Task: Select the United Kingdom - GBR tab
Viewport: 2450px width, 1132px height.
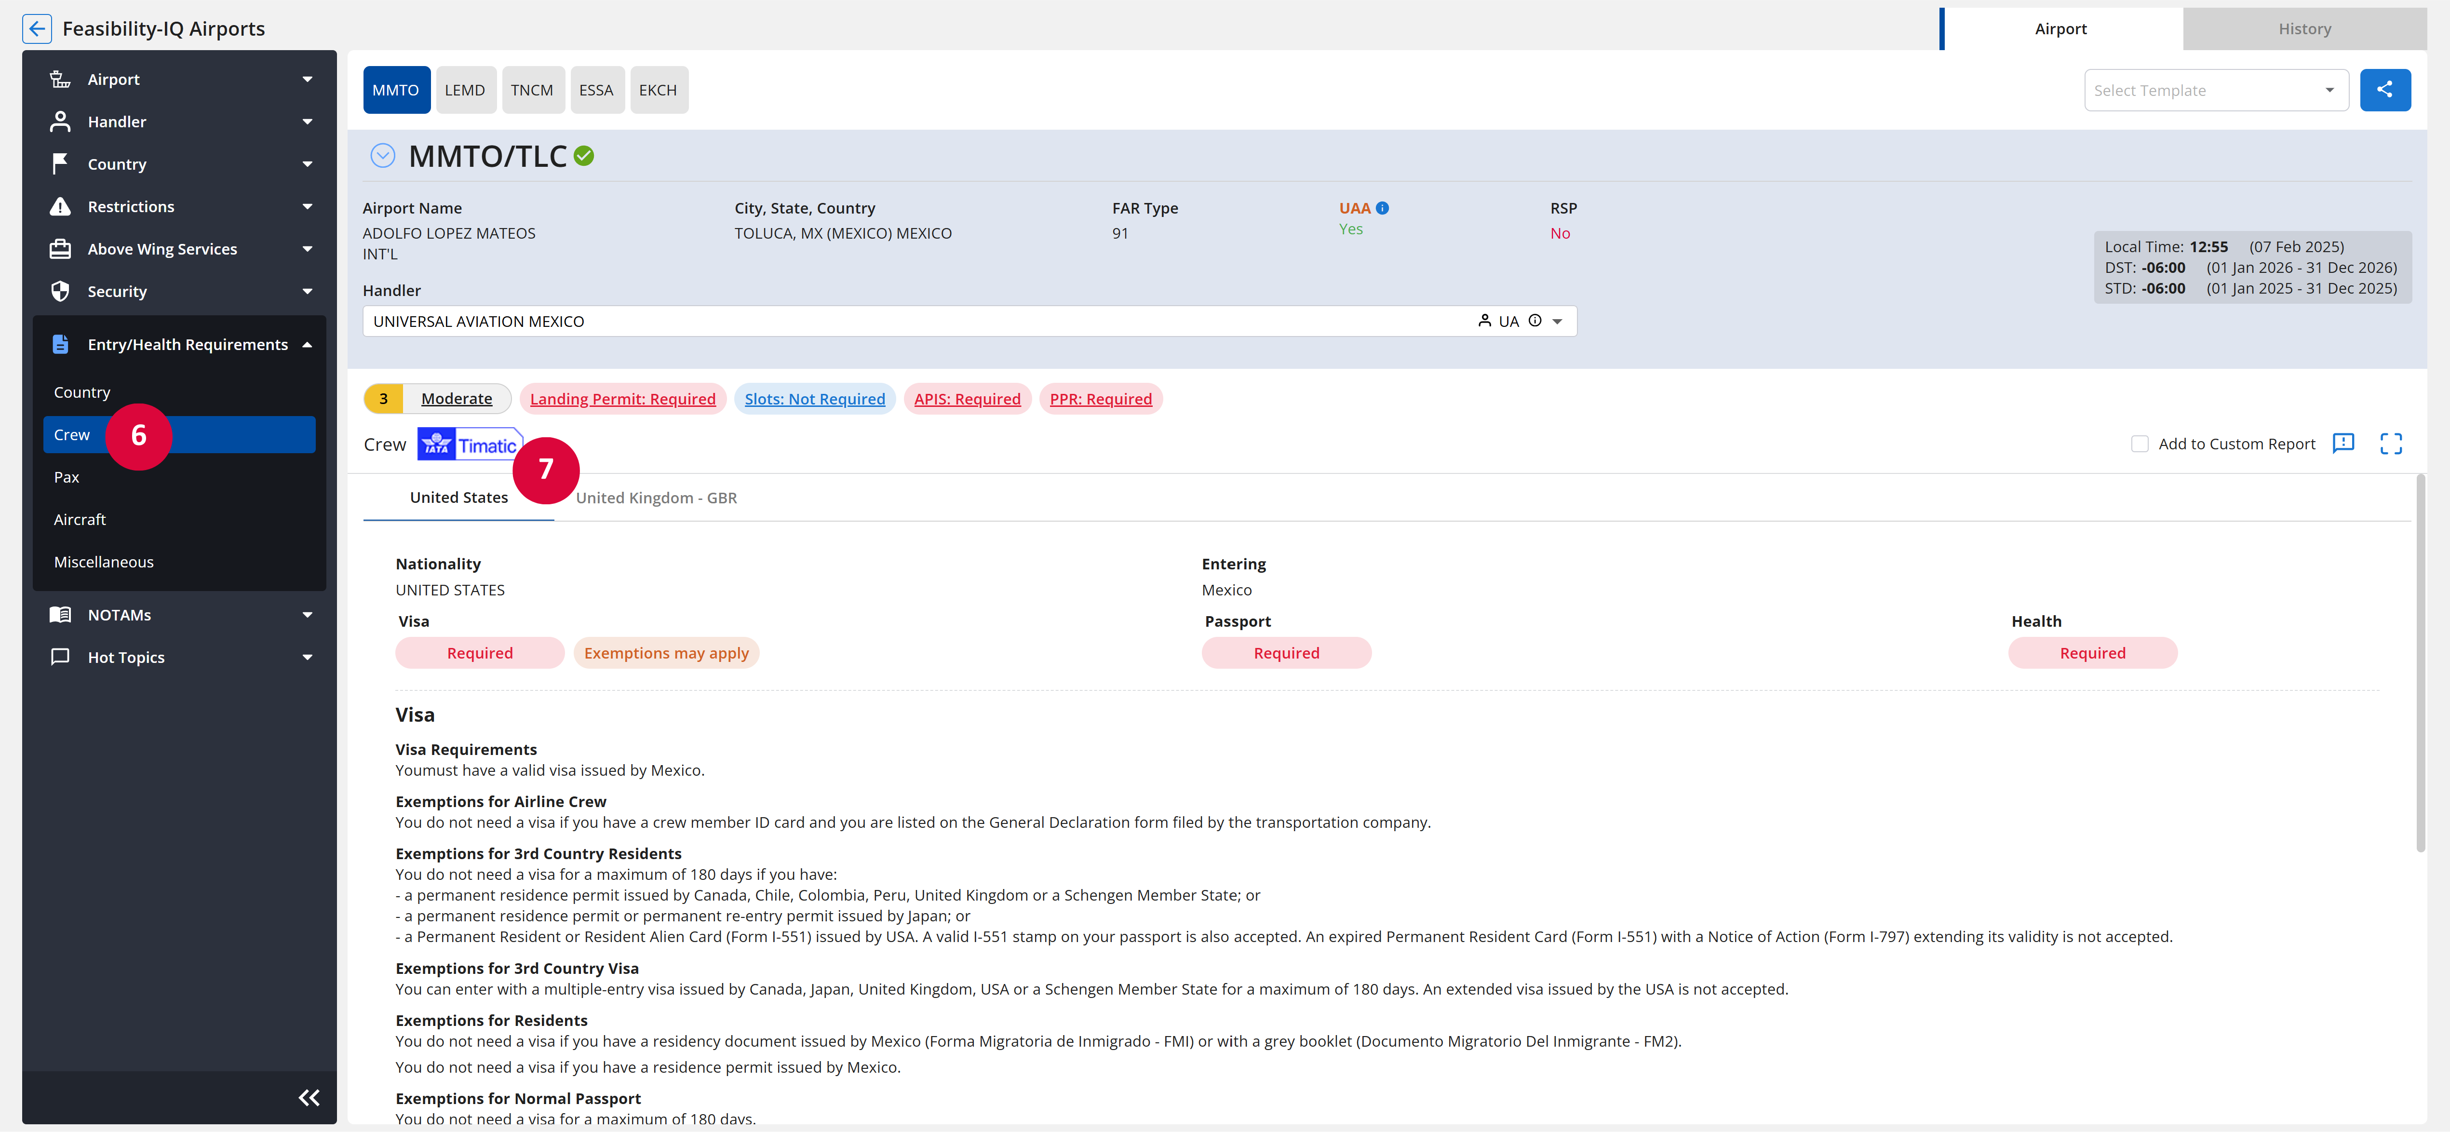Action: pos(656,498)
